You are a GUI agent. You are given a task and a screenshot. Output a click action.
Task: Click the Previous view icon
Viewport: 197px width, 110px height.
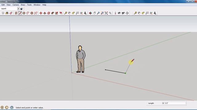pos(110,13)
